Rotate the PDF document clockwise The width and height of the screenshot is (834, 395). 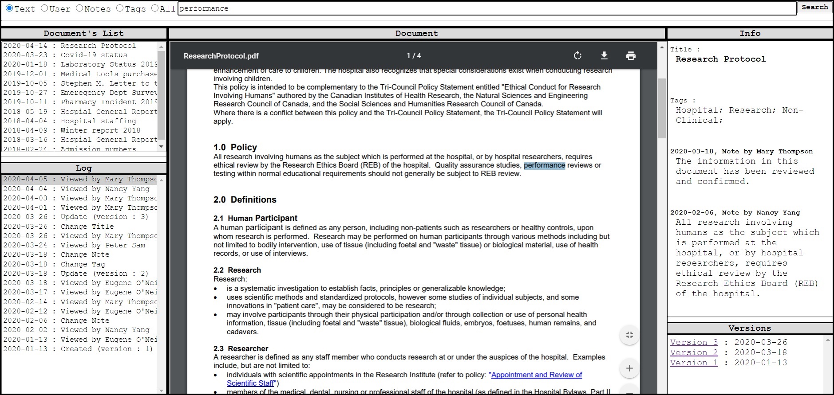(x=577, y=55)
